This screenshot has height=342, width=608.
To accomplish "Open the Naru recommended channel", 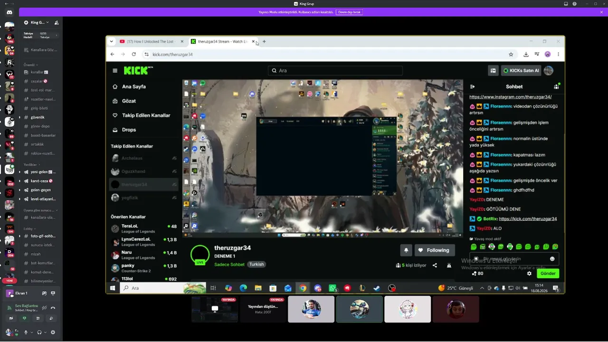I will point(144,255).
